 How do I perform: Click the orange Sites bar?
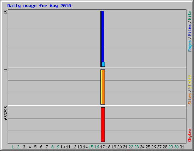(x=103, y=87)
